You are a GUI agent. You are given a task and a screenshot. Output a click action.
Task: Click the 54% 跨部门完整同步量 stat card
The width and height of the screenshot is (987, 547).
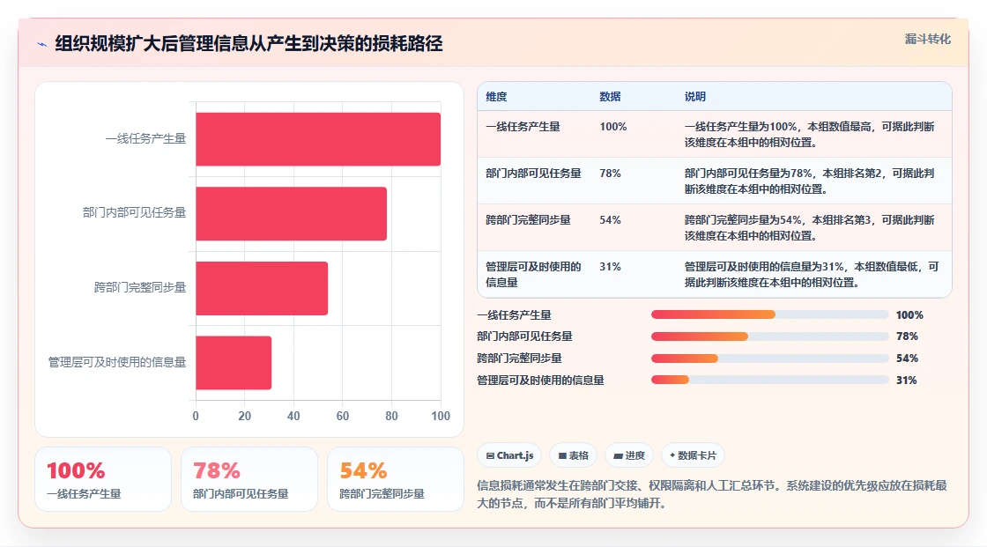(396, 479)
